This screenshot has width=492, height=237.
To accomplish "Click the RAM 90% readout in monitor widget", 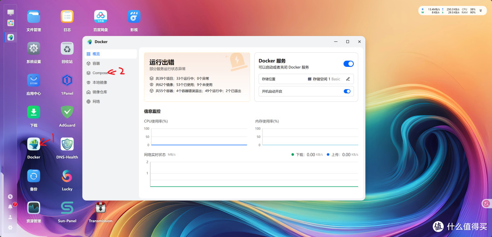I will (x=469, y=13).
